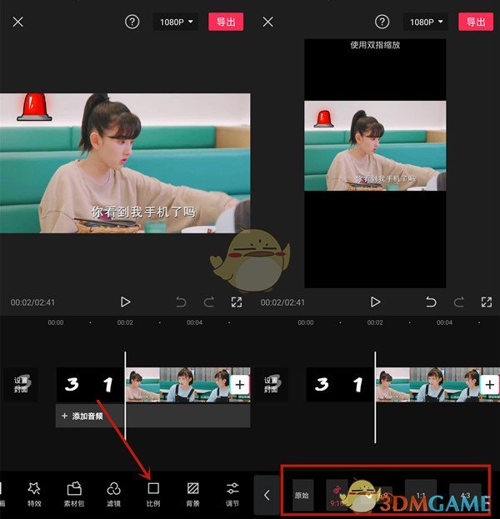Tap the 导出 export button in right screen
The width and height of the screenshot is (500, 519).
(476, 22)
